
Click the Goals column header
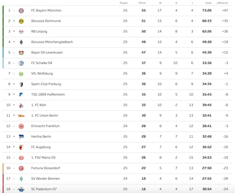(x=208, y=3)
